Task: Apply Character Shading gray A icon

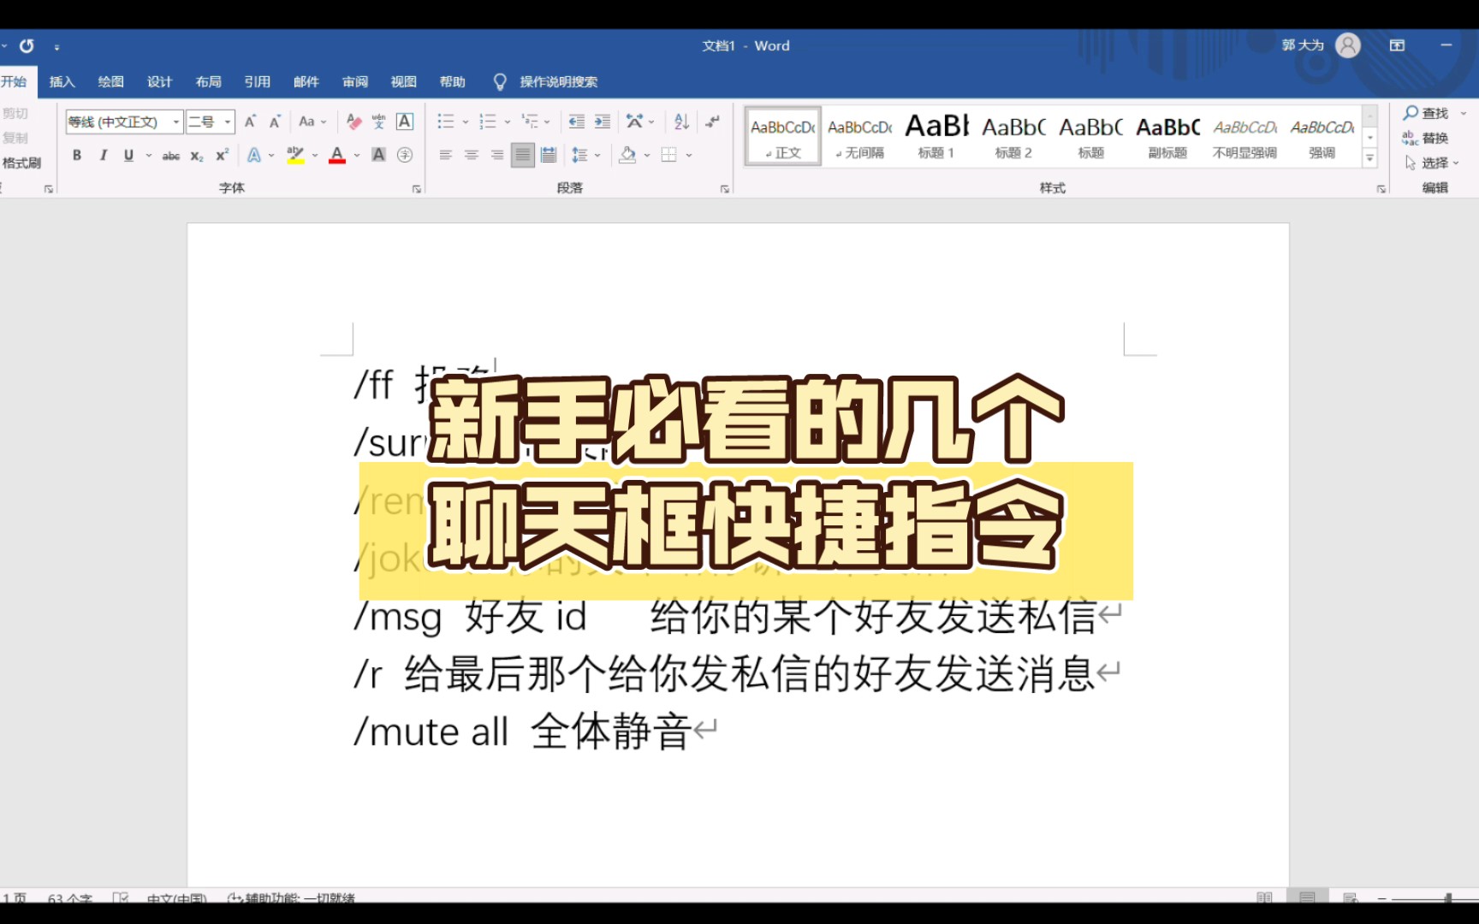Action: pos(378,155)
